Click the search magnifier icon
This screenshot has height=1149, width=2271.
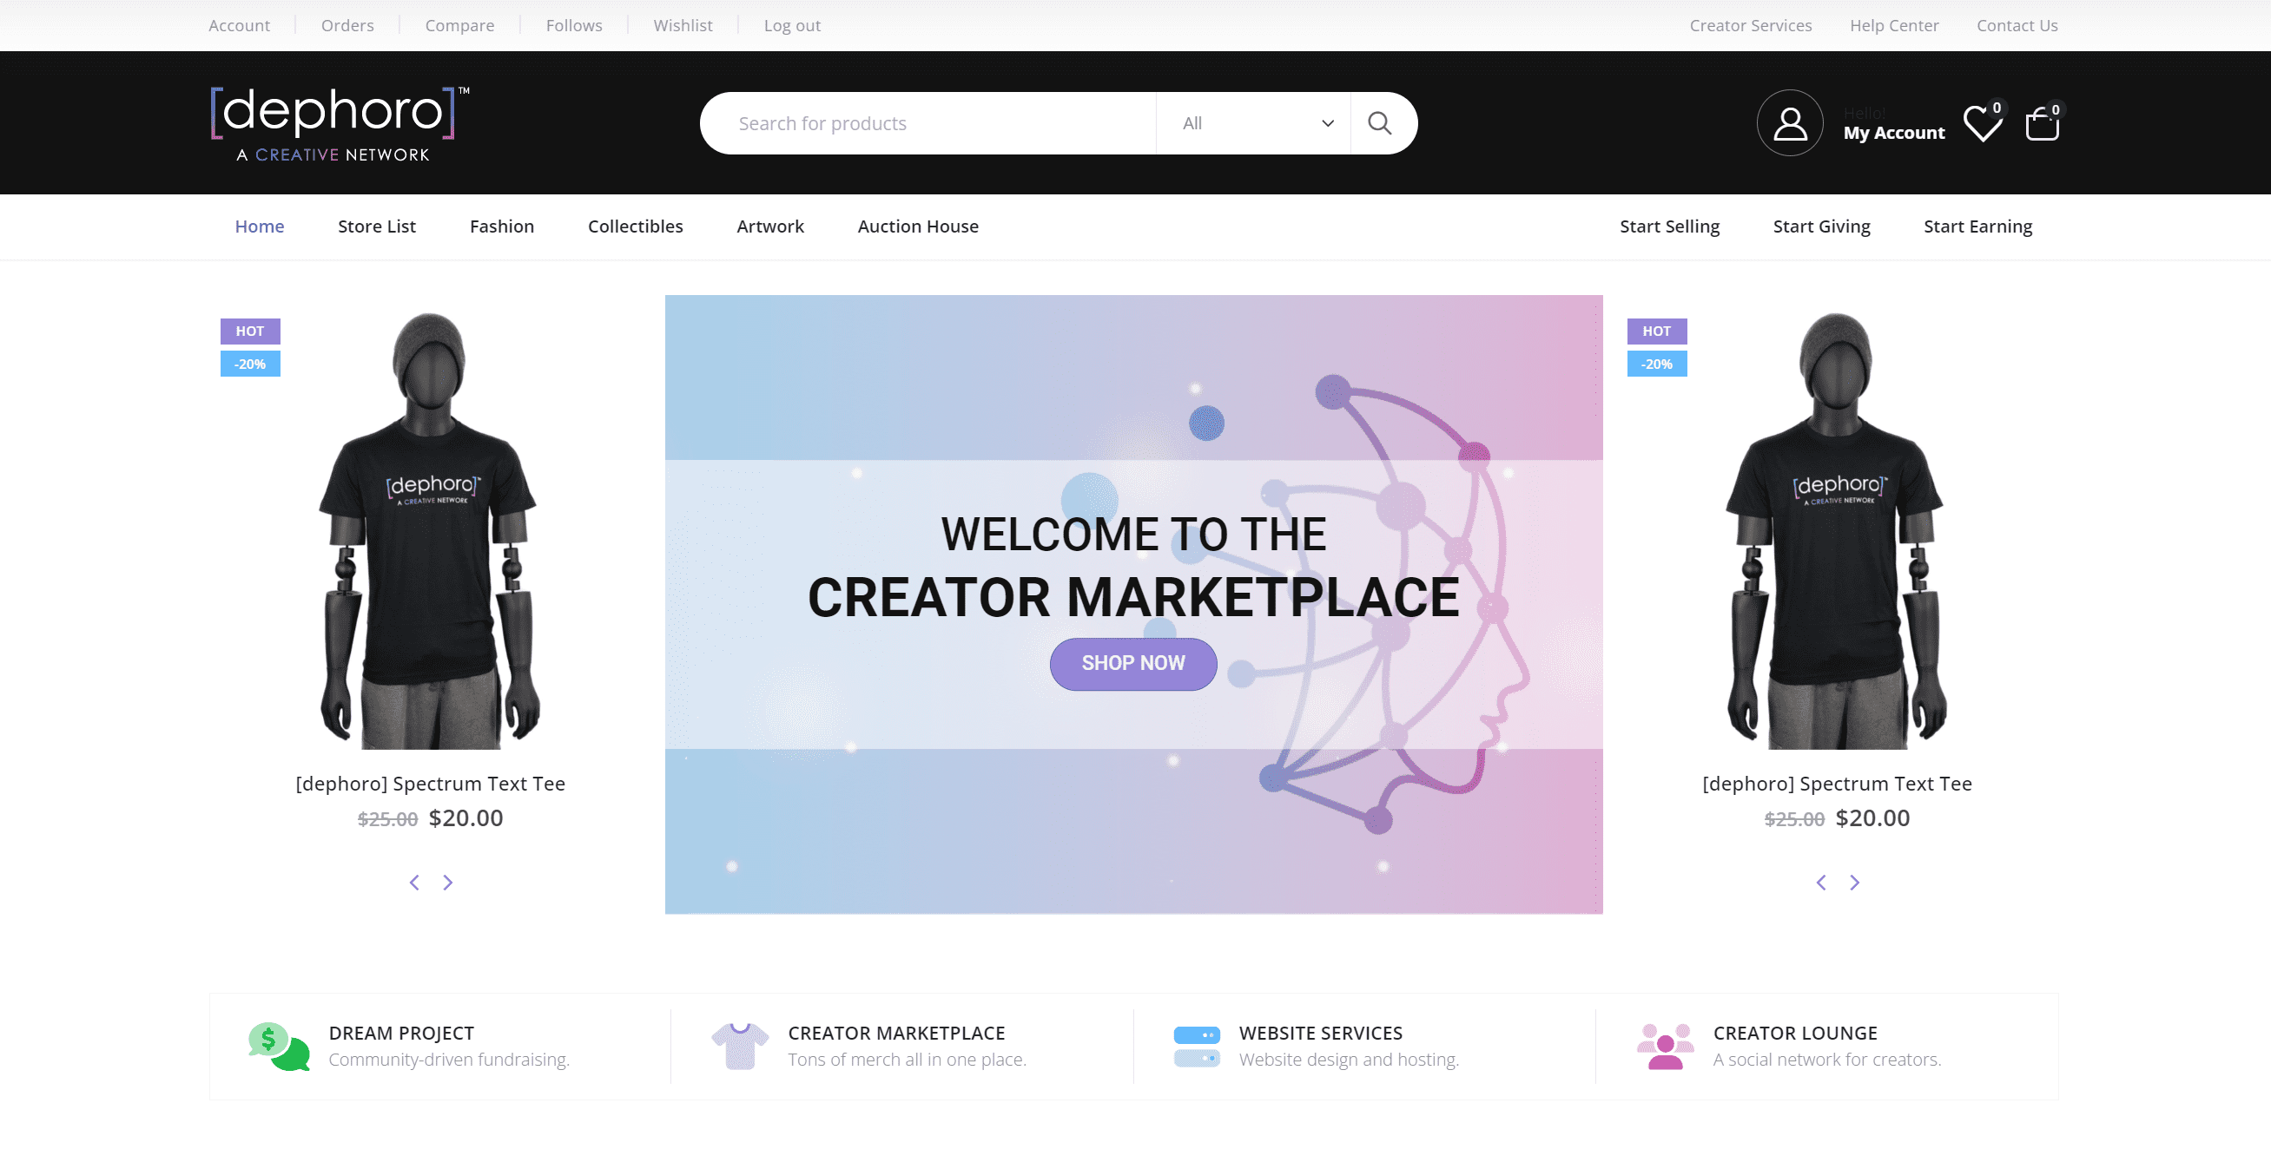(x=1378, y=123)
